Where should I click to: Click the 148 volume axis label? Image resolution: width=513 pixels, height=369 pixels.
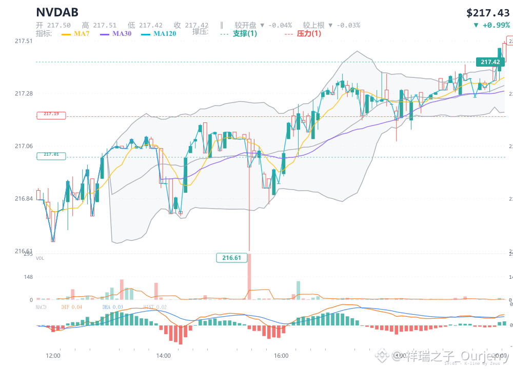pos(28,277)
